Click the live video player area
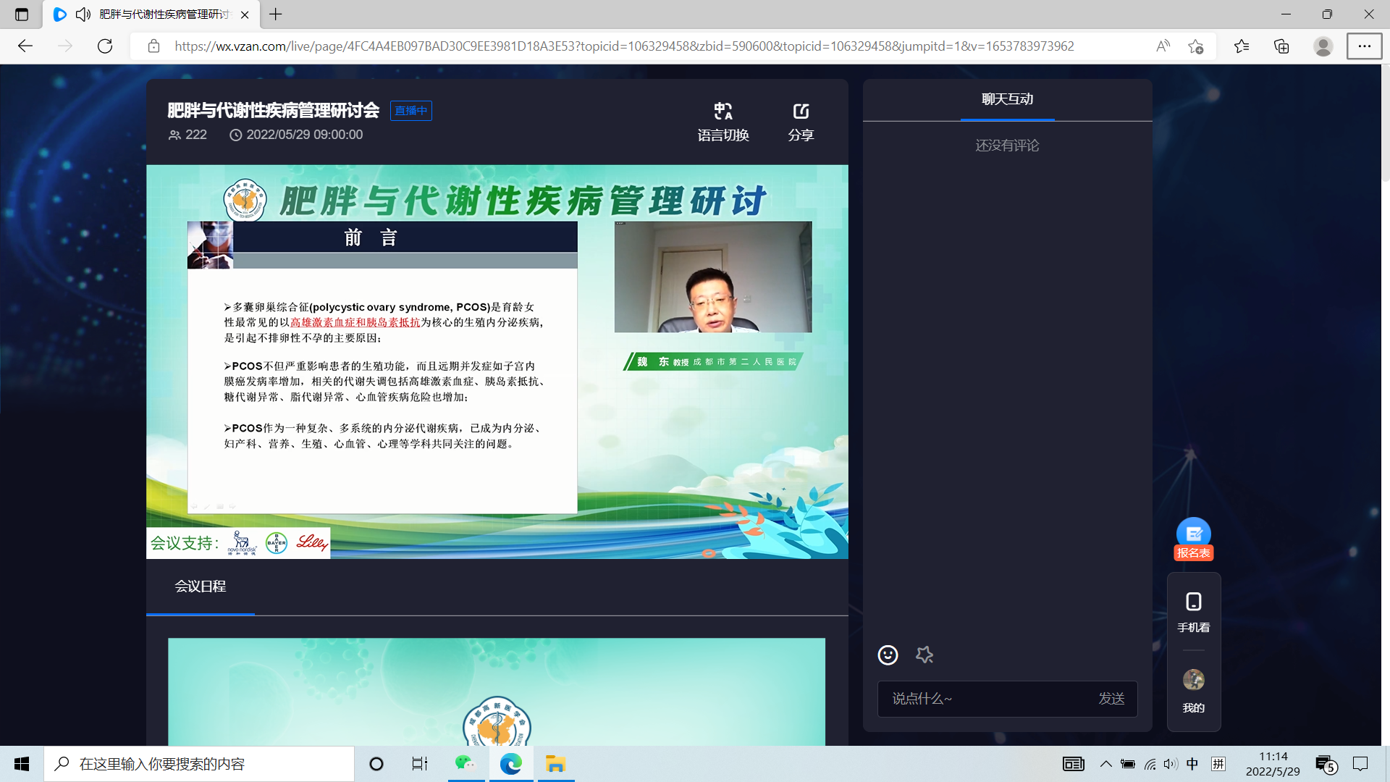Image resolution: width=1390 pixels, height=782 pixels. 497,361
